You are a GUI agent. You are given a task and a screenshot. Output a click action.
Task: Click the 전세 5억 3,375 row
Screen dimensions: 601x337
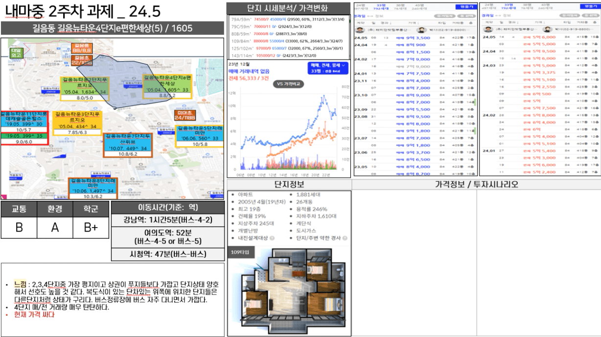(540, 72)
